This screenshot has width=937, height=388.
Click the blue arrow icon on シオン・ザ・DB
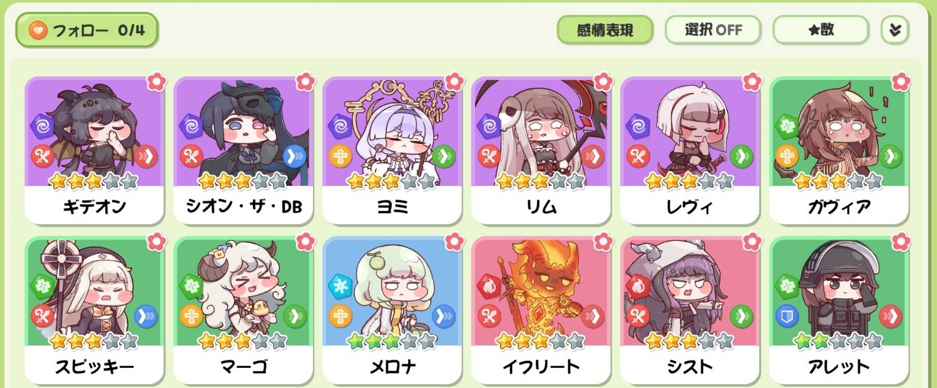(x=295, y=156)
